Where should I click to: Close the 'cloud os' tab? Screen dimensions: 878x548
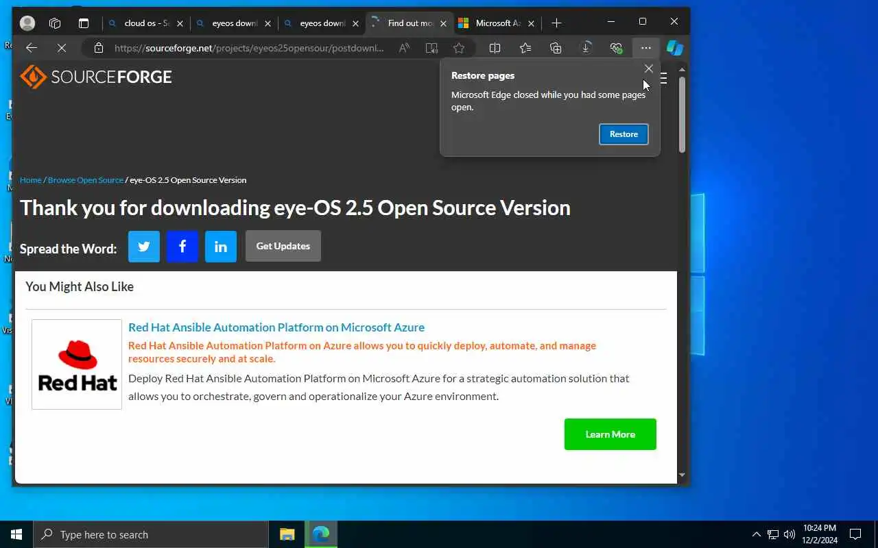[180, 23]
